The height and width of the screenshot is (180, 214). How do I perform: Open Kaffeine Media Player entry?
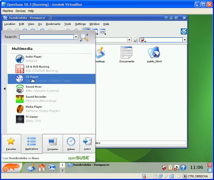point(51,109)
